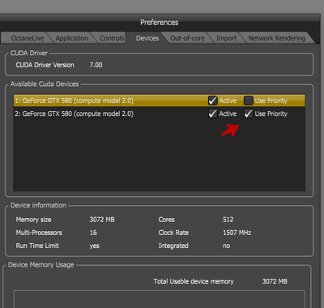Disable Active on second GeForce GTX 580
The image size is (324, 308).
click(212, 113)
